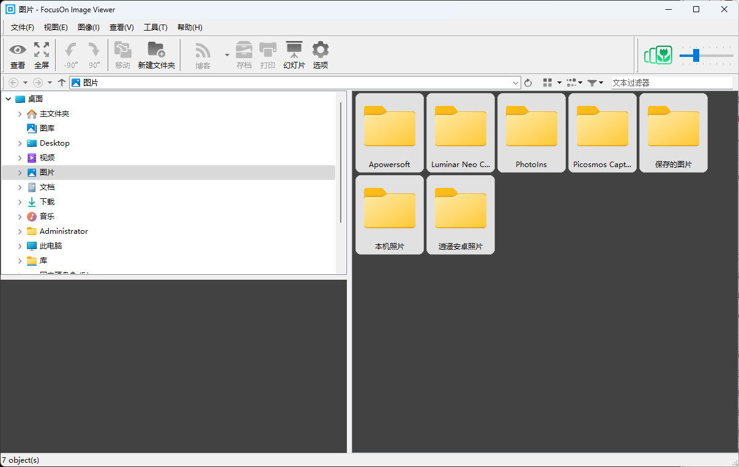The image size is (739, 467).
Task: Open 选项 settings gear
Action: click(x=321, y=55)
